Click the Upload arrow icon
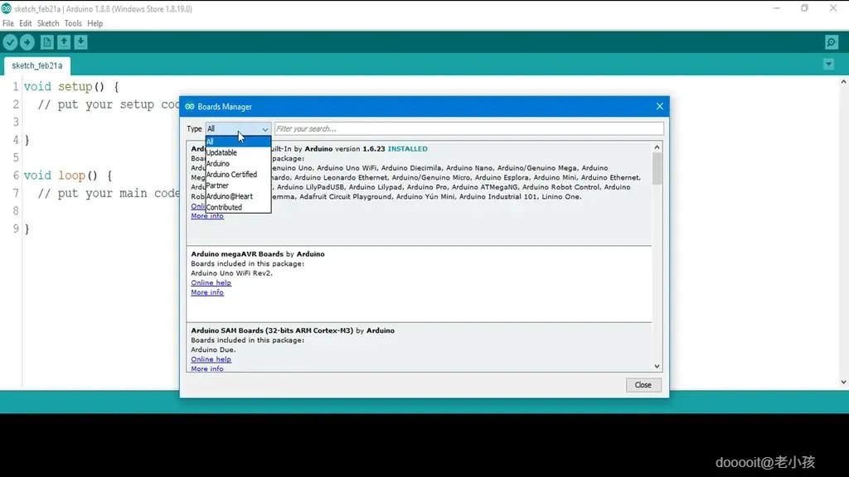This screenshot has height=477, width=849. (27, 42)
